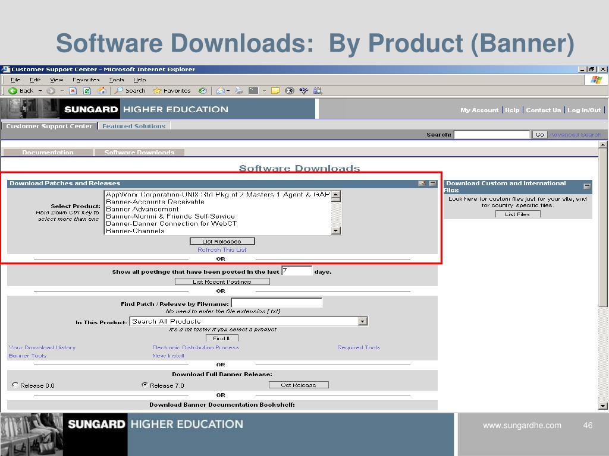Click the Edit page icon in toolbar
Image resolution: width=609 pixels, height=456 pixels.
pyautogui.click(x=253, y=91)
